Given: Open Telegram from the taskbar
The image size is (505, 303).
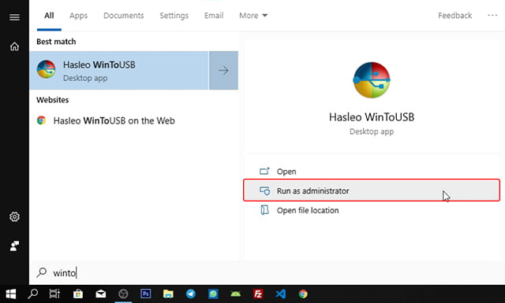Looking at the screenshot, I should coord(191,294).
